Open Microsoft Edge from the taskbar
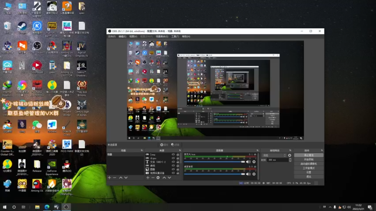 pos(47,207)
